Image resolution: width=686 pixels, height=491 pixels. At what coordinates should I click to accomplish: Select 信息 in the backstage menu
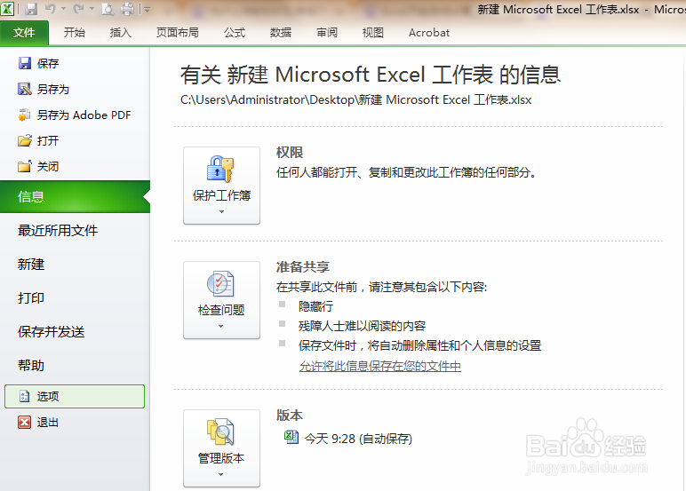[75, 197]
